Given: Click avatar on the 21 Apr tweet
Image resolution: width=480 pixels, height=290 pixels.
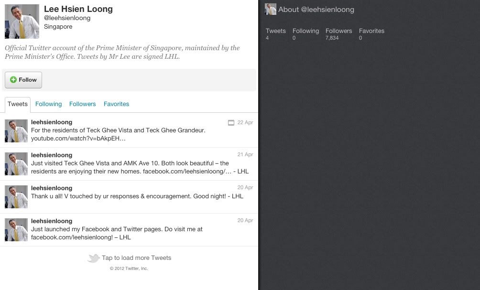Looking at the screenshot, I should tap(16, 164).
